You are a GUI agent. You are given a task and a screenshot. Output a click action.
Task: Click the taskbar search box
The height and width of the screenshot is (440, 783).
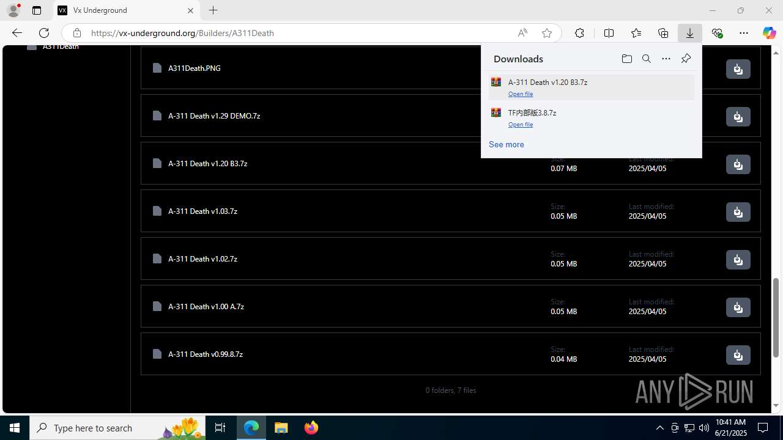[x=118, y=428]
